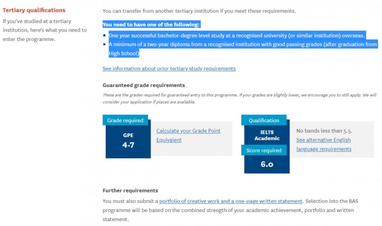Click the red Tertiary qualifications heading

point(34,10)
